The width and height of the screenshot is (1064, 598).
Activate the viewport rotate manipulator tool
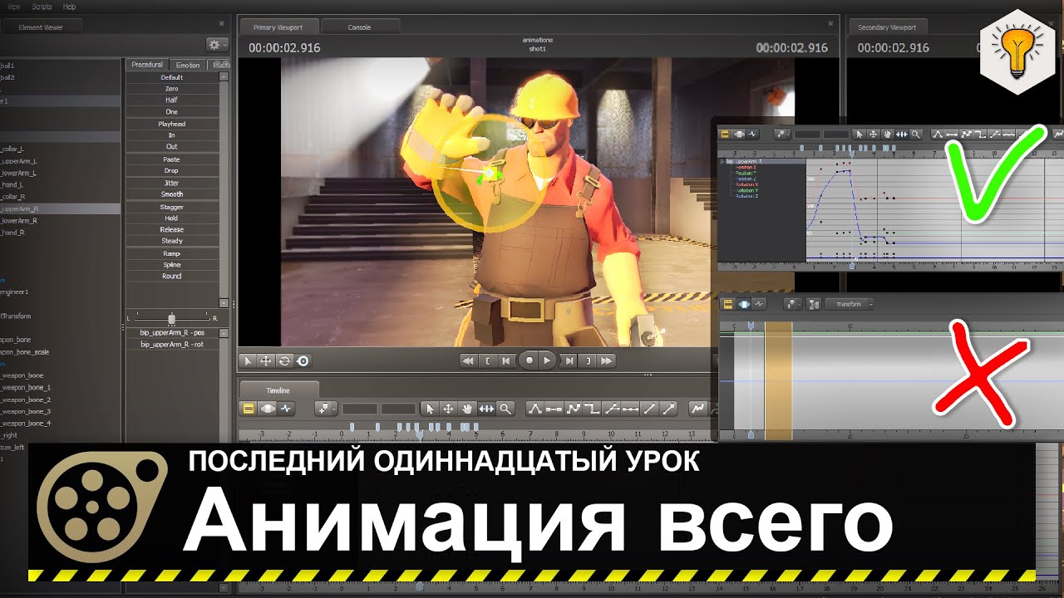pyautogui.click(x=284, y=360)
